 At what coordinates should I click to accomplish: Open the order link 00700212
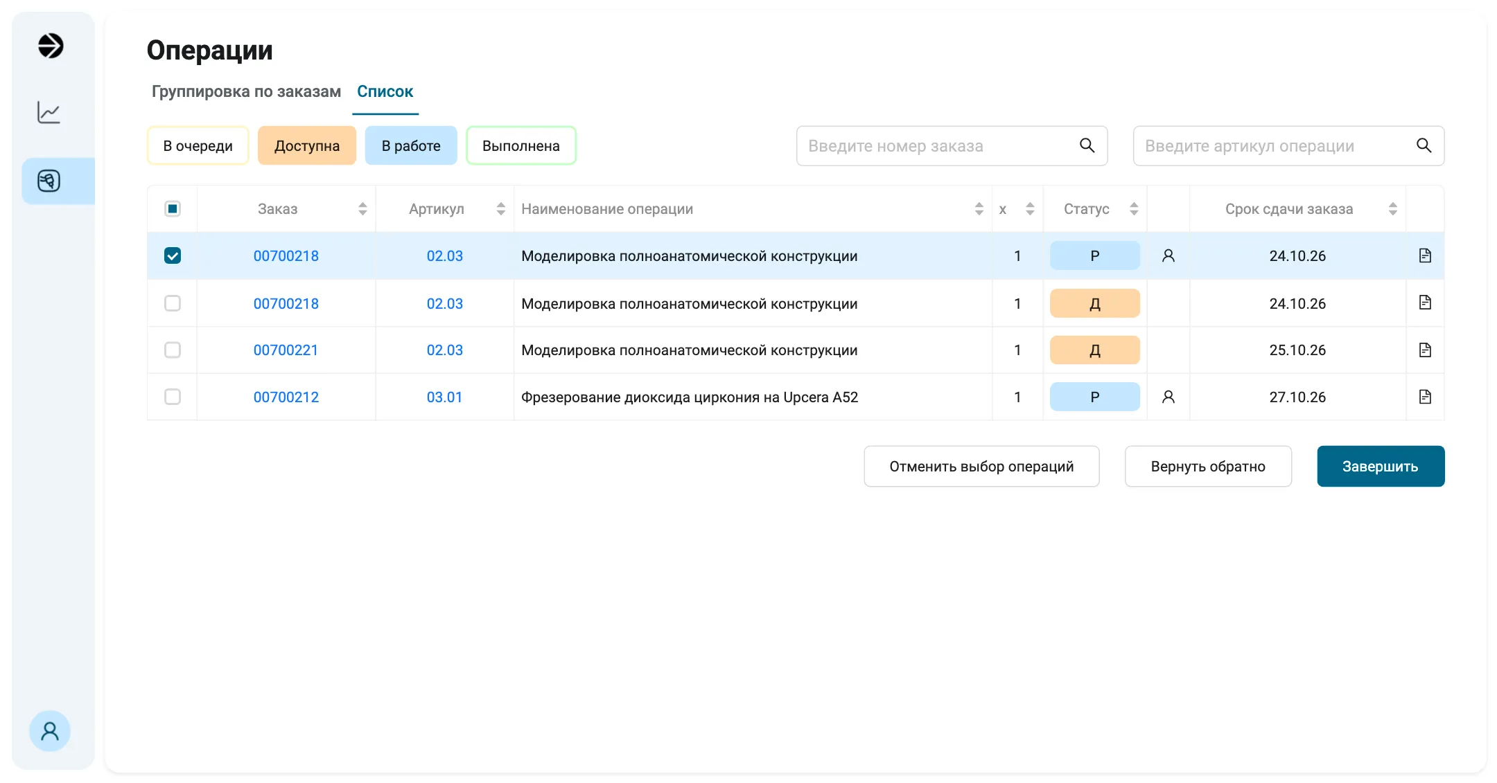[286, 397]
